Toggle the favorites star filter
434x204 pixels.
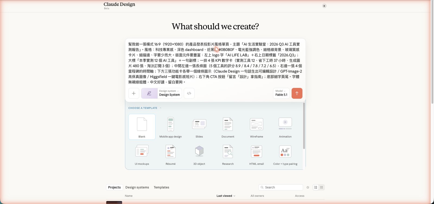click(308, 187)
